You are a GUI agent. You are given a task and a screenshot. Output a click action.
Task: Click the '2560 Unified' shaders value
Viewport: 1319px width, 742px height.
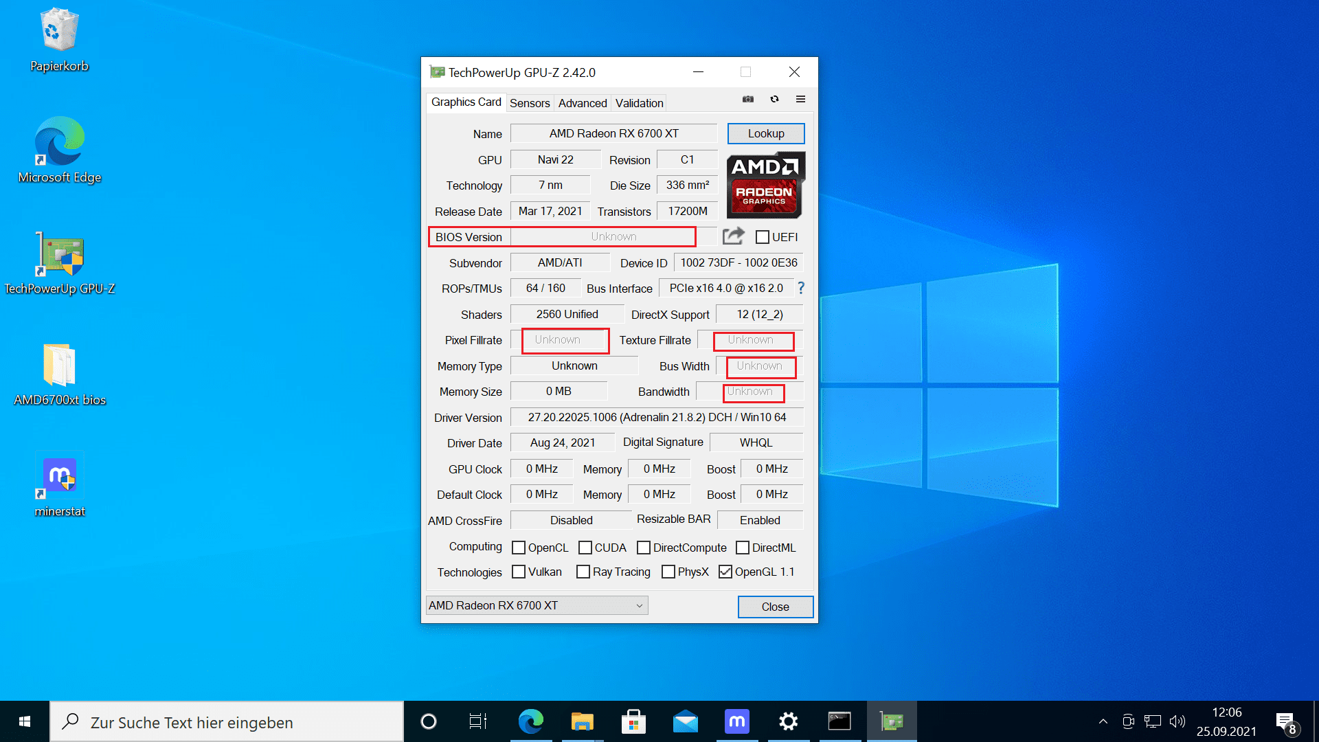click(567, 314)
